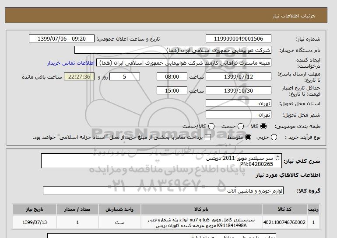Click the validity time field 15:00

[172, 91]
